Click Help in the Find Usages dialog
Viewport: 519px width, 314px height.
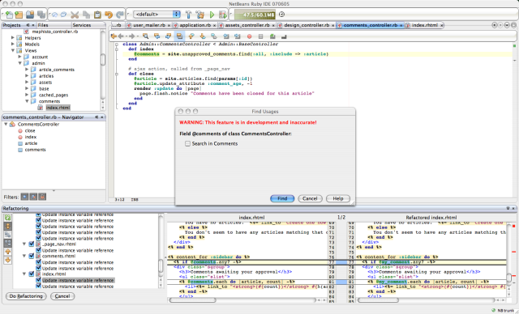click(337, 198)
